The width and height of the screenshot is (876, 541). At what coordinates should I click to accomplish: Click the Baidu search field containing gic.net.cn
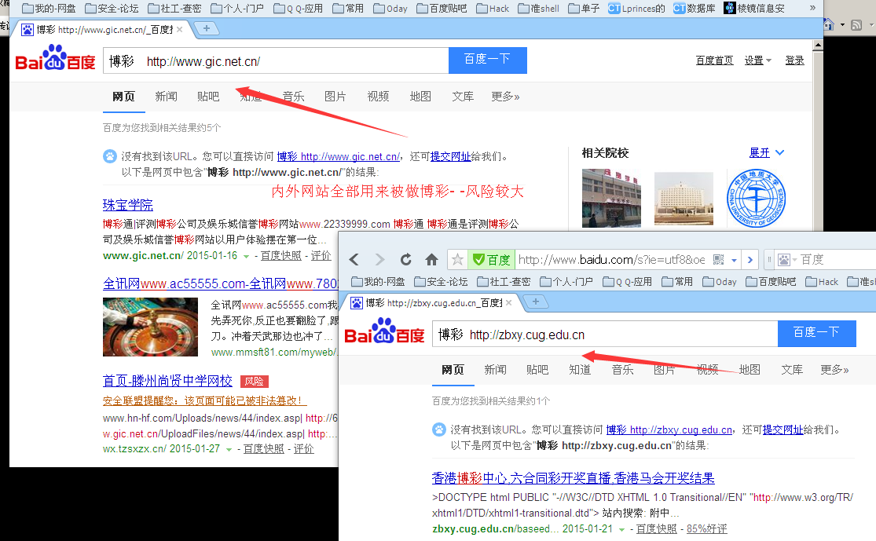click(x=276, y=60)
